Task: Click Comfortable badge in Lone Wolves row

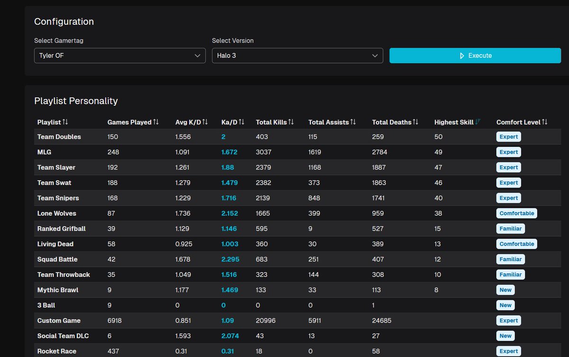Action: [x=517, y=213]
